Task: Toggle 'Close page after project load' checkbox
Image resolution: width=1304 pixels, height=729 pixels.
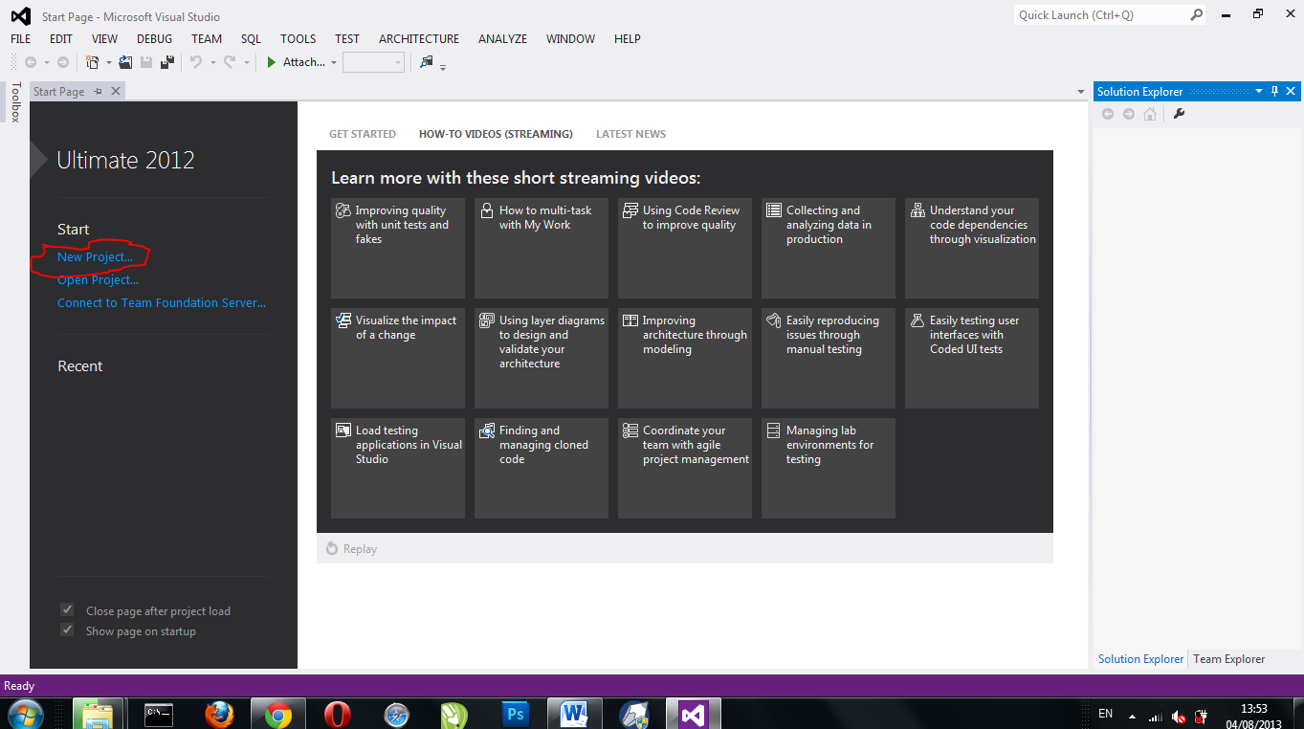Action: pos(67,609)
